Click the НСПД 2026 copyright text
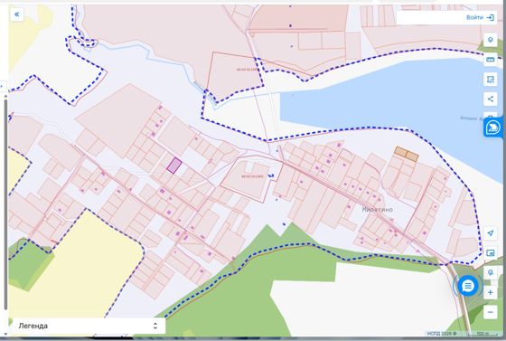Screen dimensions: 506x341 (x=442, y=333)
